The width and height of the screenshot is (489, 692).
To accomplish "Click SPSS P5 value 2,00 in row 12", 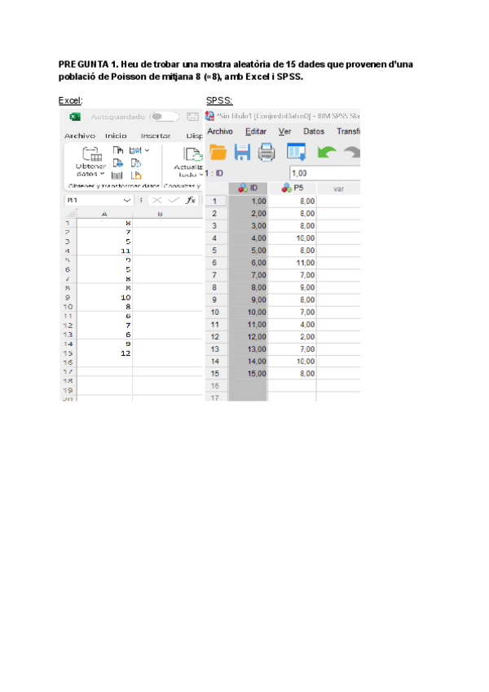I will [292, 337].
